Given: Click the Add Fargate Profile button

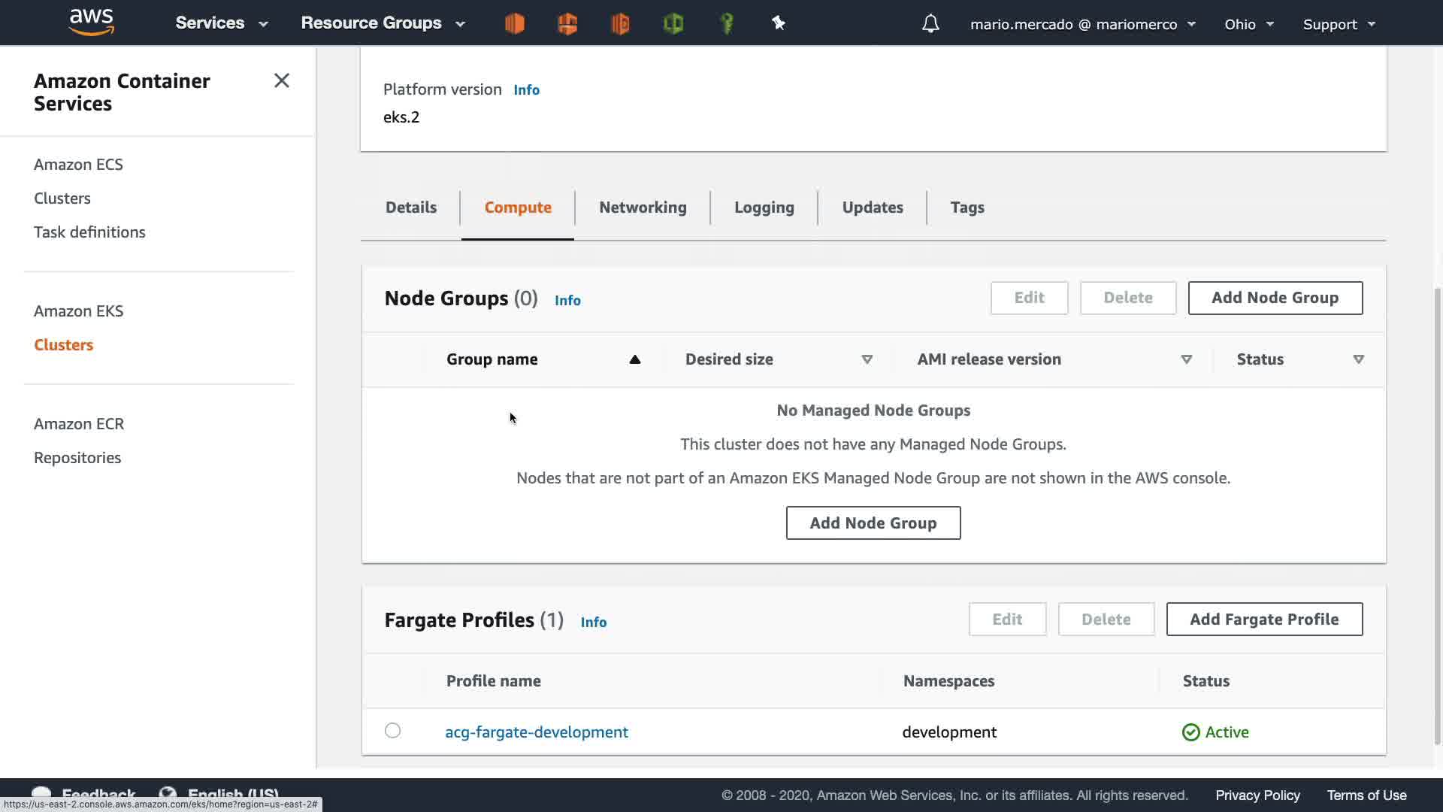Looking at the screenshot, I should click(1264, 620).
